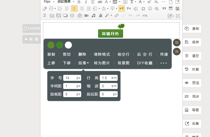This screenshot has width=210, height=137.
Task: Insert a video with the camera icon
Action: (87, 16)
